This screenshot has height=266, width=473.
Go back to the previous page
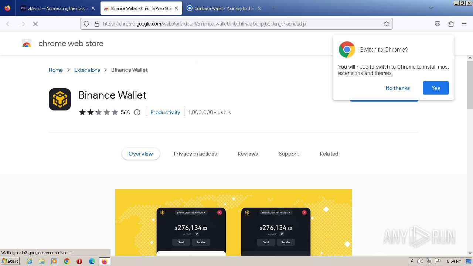[9, 24]
